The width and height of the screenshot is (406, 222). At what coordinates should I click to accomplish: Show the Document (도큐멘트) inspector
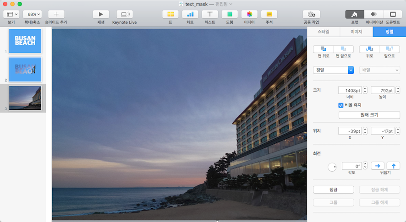393,14
